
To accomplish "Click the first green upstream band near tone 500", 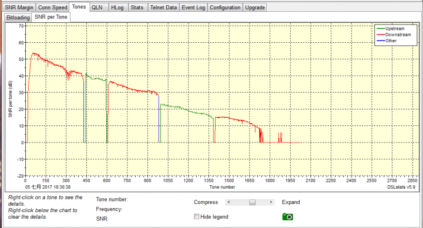I will (96, 79).
